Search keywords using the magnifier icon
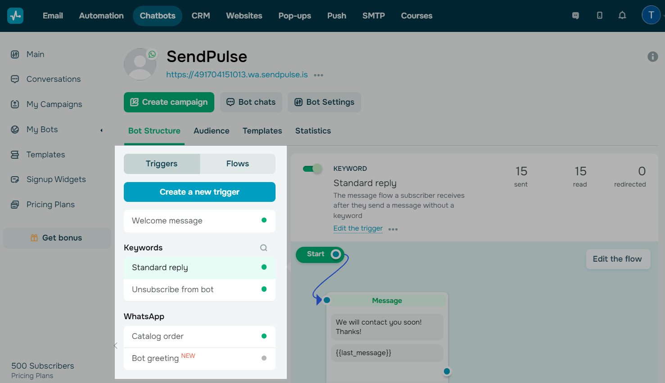The image size is (665, 383). coord(263,247)
